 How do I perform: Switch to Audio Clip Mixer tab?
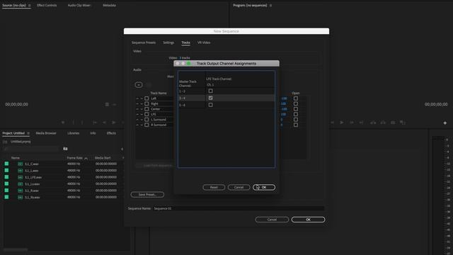point(79,5)
